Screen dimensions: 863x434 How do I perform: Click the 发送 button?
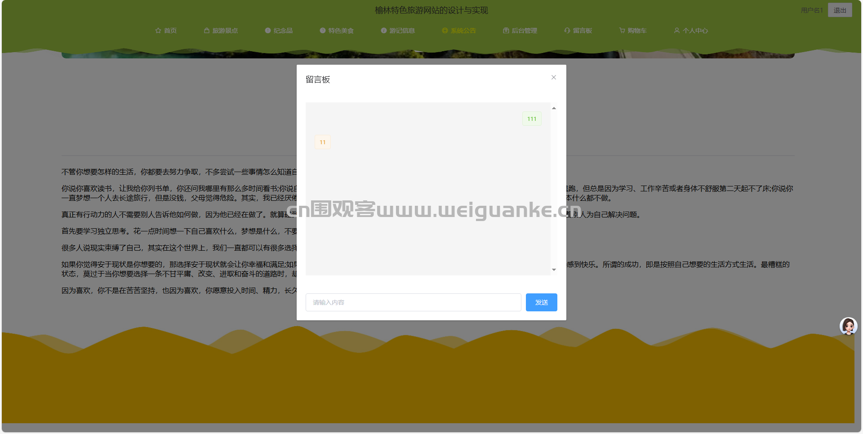(542, 302)
